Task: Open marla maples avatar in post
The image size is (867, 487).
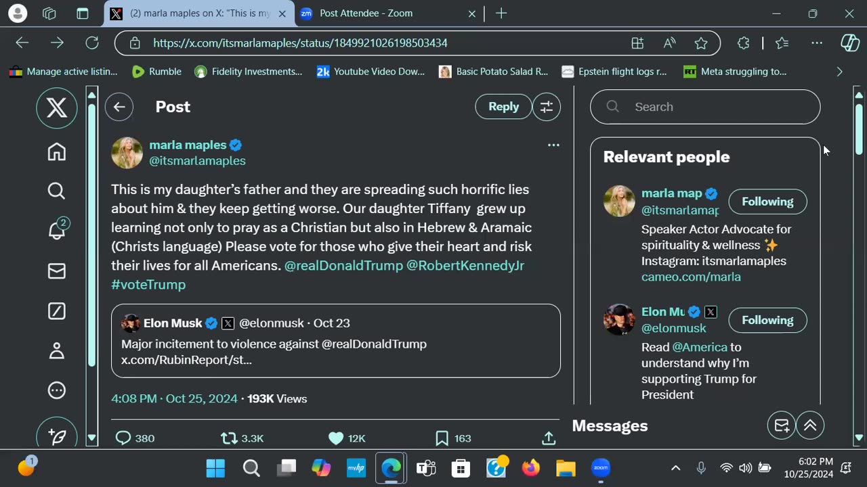Action: coord(127,152)
